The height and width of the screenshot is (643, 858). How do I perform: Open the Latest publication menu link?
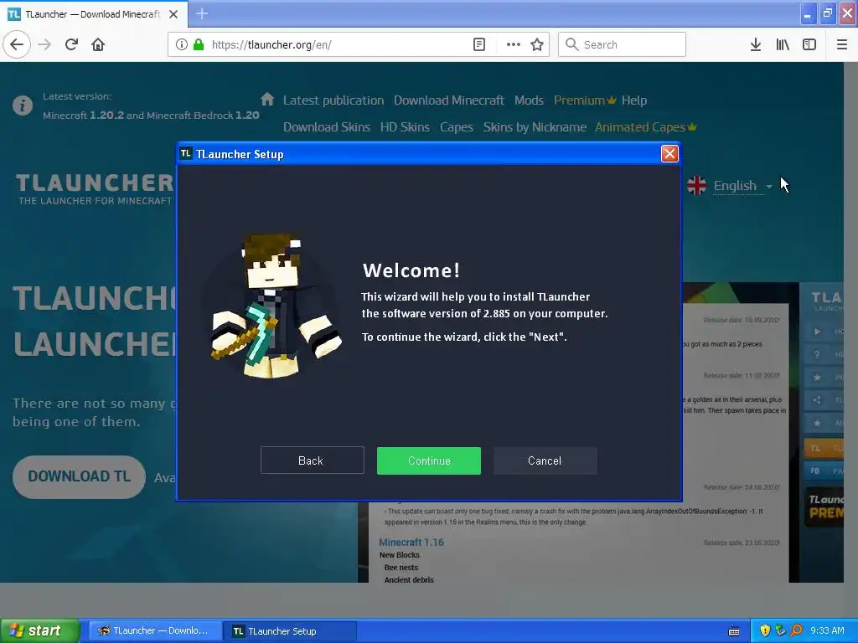pyautogui.click(x=333, y=100)
